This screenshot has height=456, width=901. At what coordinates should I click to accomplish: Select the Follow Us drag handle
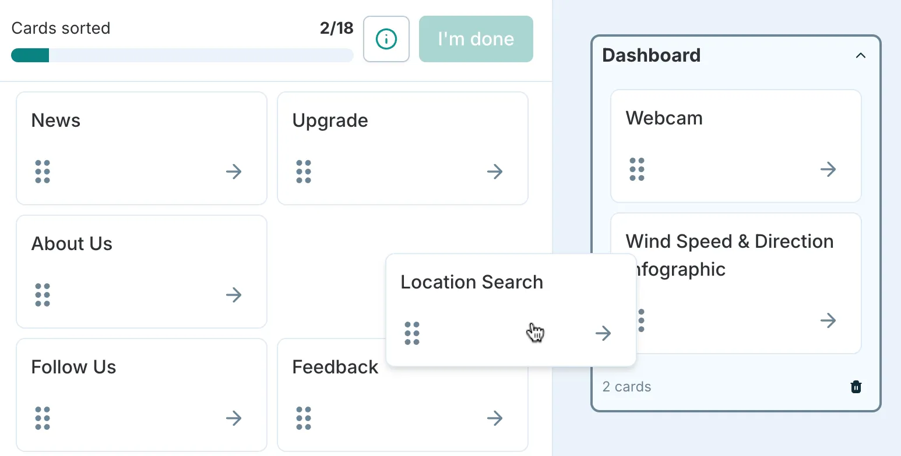point(42,418)
